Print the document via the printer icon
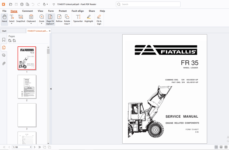229x150 pixels. [22, 4]
